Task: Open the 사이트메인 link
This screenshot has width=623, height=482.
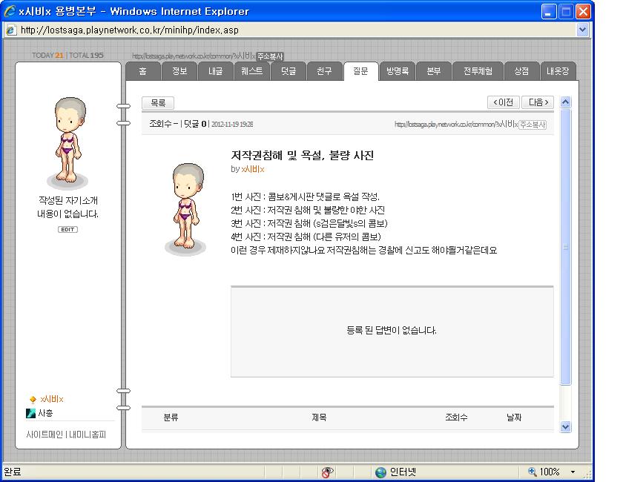Action: [x=44, y=435]
